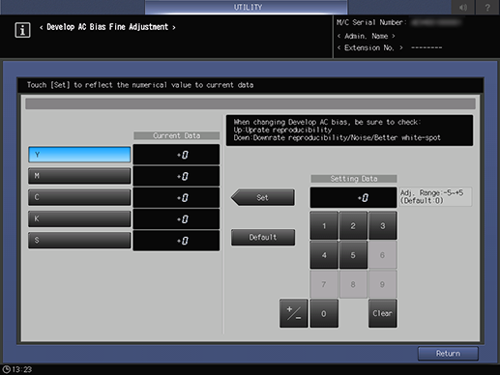Tap keypad digit 0

[x=324, y=313]
